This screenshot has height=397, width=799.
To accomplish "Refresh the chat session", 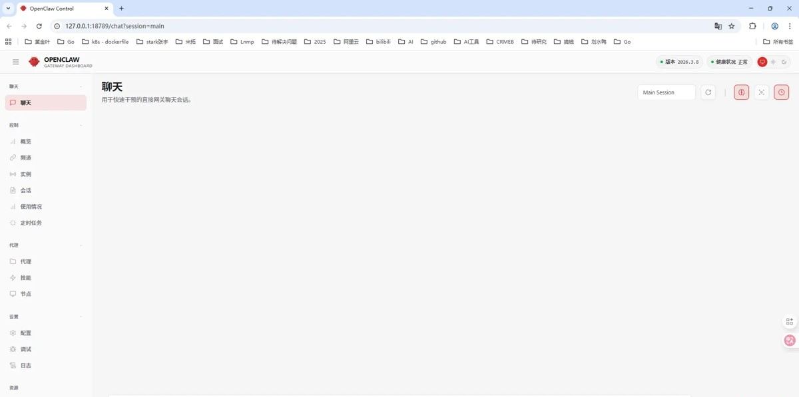I will (x=708, y=92).
